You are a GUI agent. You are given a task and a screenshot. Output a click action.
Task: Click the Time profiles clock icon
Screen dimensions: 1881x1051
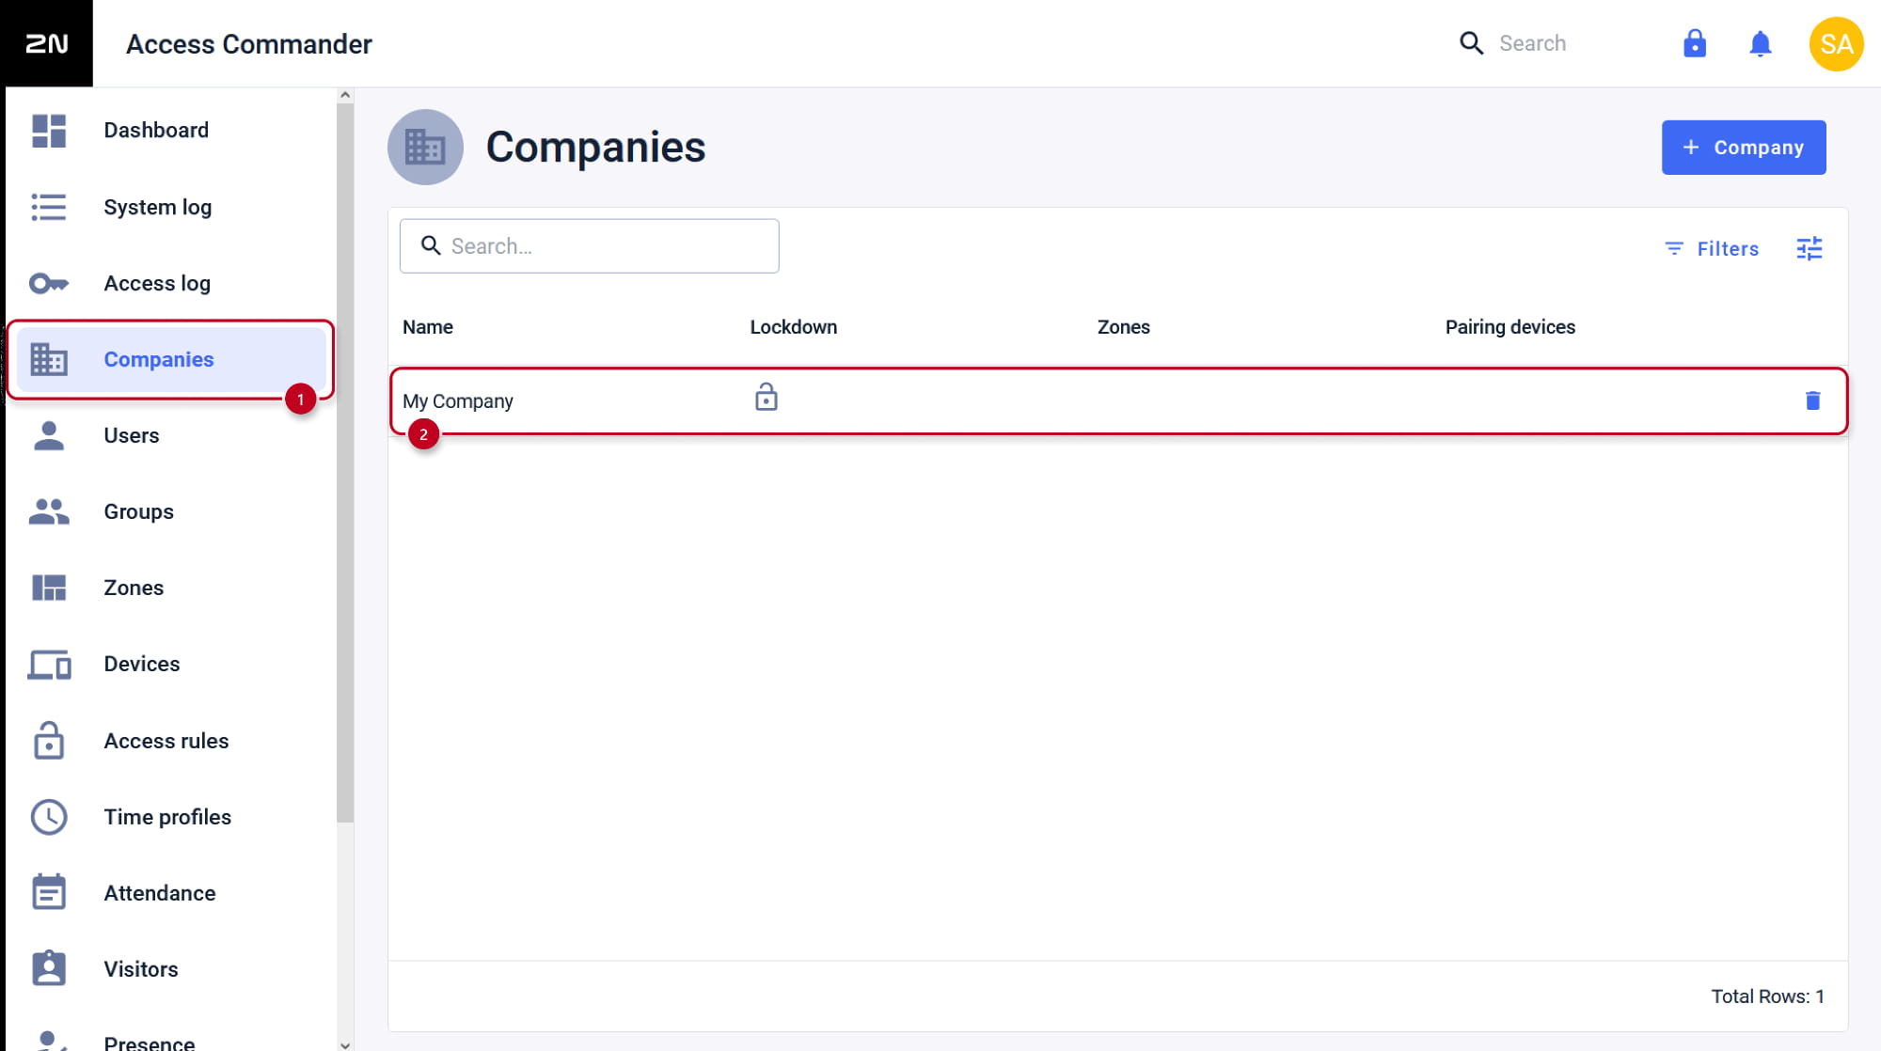[x=49, y=817]
